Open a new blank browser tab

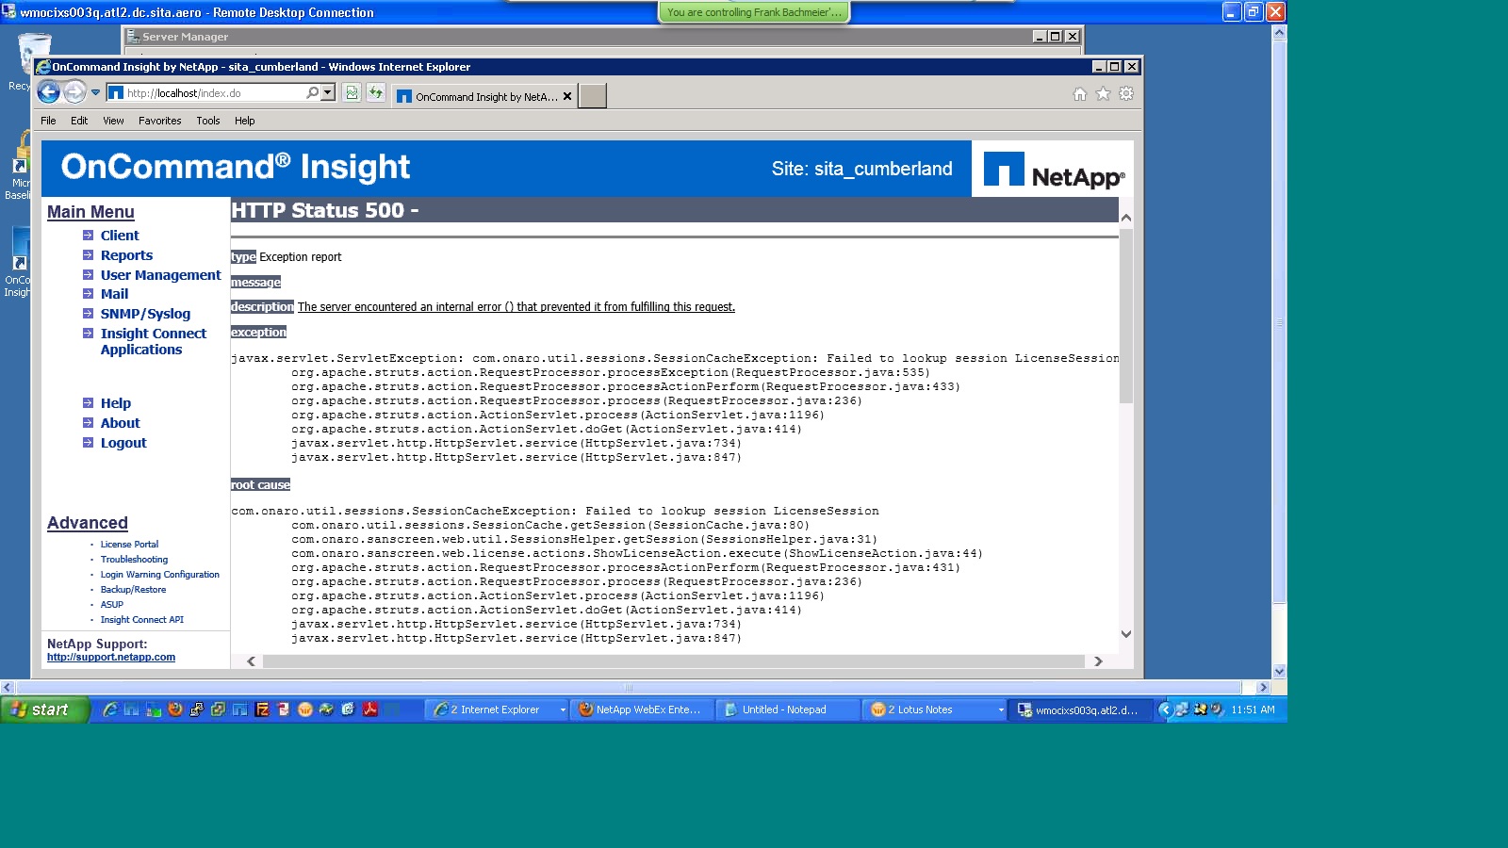592,96
